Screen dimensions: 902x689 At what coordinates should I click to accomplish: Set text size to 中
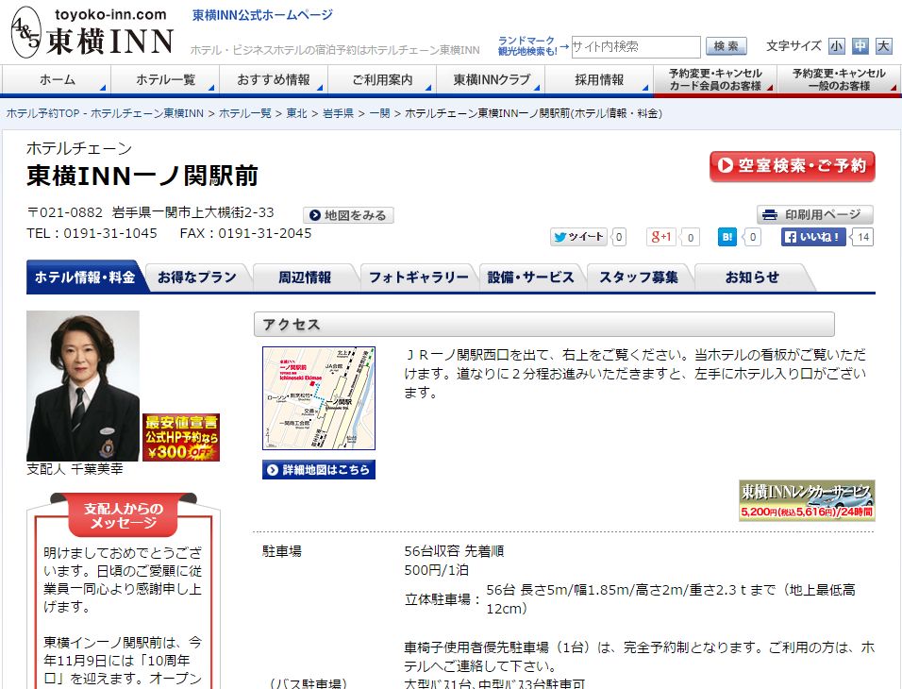pos(860,46)
